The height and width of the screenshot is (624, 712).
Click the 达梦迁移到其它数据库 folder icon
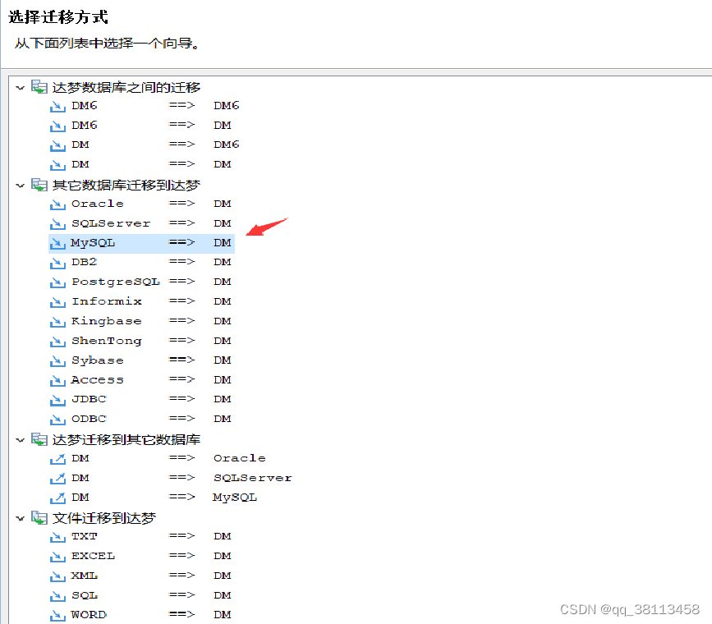click(39, 439)
